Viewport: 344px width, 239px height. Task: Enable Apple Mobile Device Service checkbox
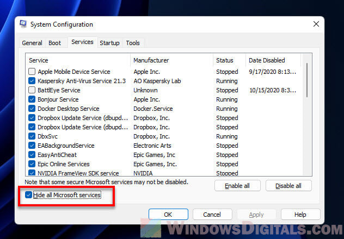click(32, 72)
